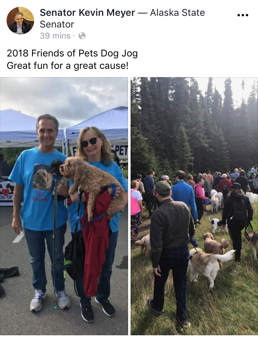Click the word "Senator" on the second header line
This screenshot has width=258, height=337.
pyautogui.click(x=57, y=24)
